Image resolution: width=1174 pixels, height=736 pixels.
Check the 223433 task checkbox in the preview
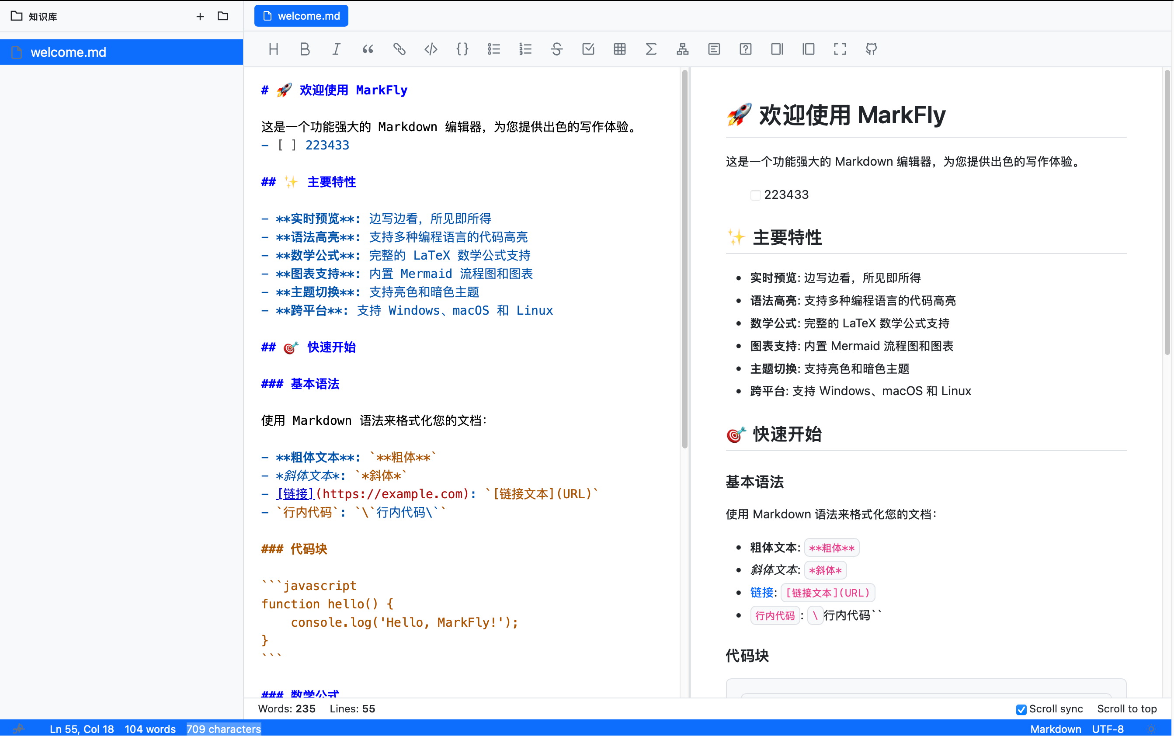(x=755, y=195)
